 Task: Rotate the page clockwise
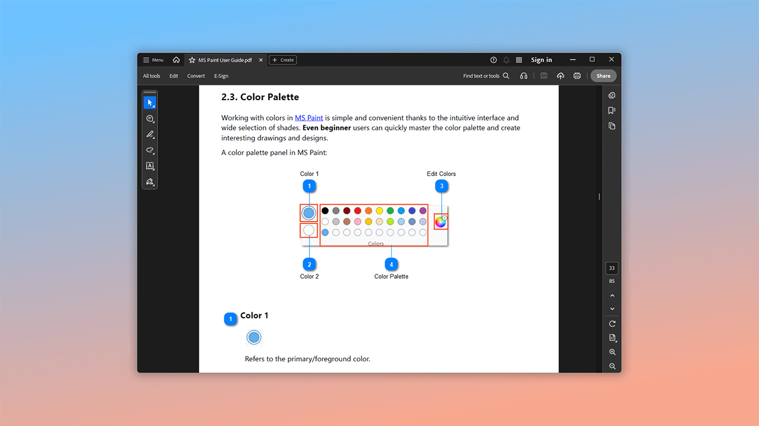coord(612,323)
